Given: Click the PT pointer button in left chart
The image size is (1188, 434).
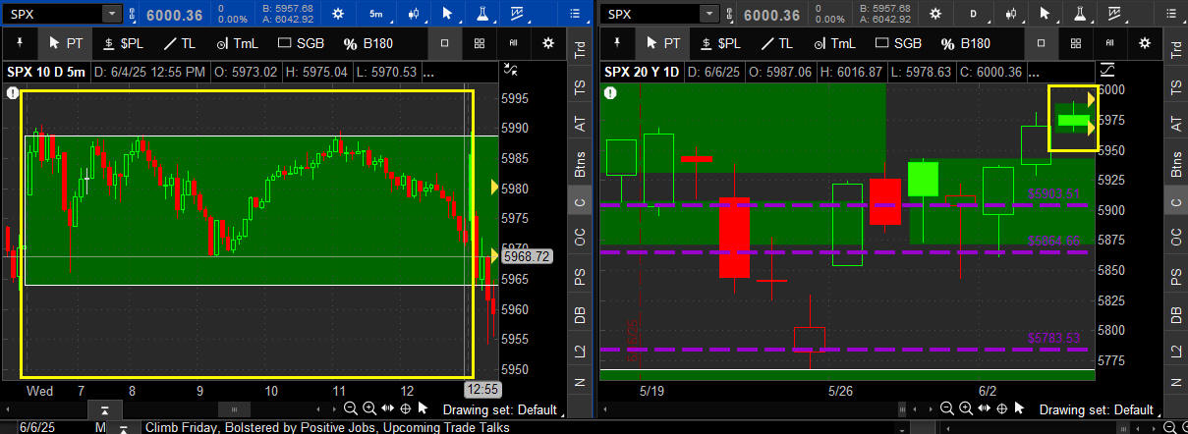Looking at the screenshot, I should click(x=65, y=43).
